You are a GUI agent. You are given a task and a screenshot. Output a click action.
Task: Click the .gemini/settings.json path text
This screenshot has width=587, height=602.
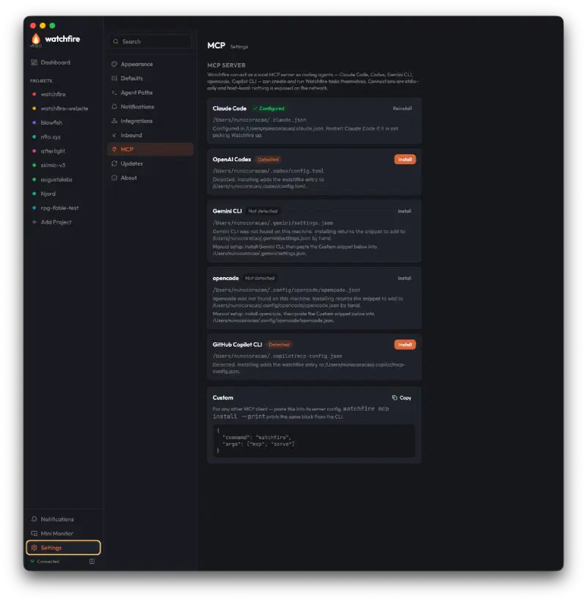273,223
